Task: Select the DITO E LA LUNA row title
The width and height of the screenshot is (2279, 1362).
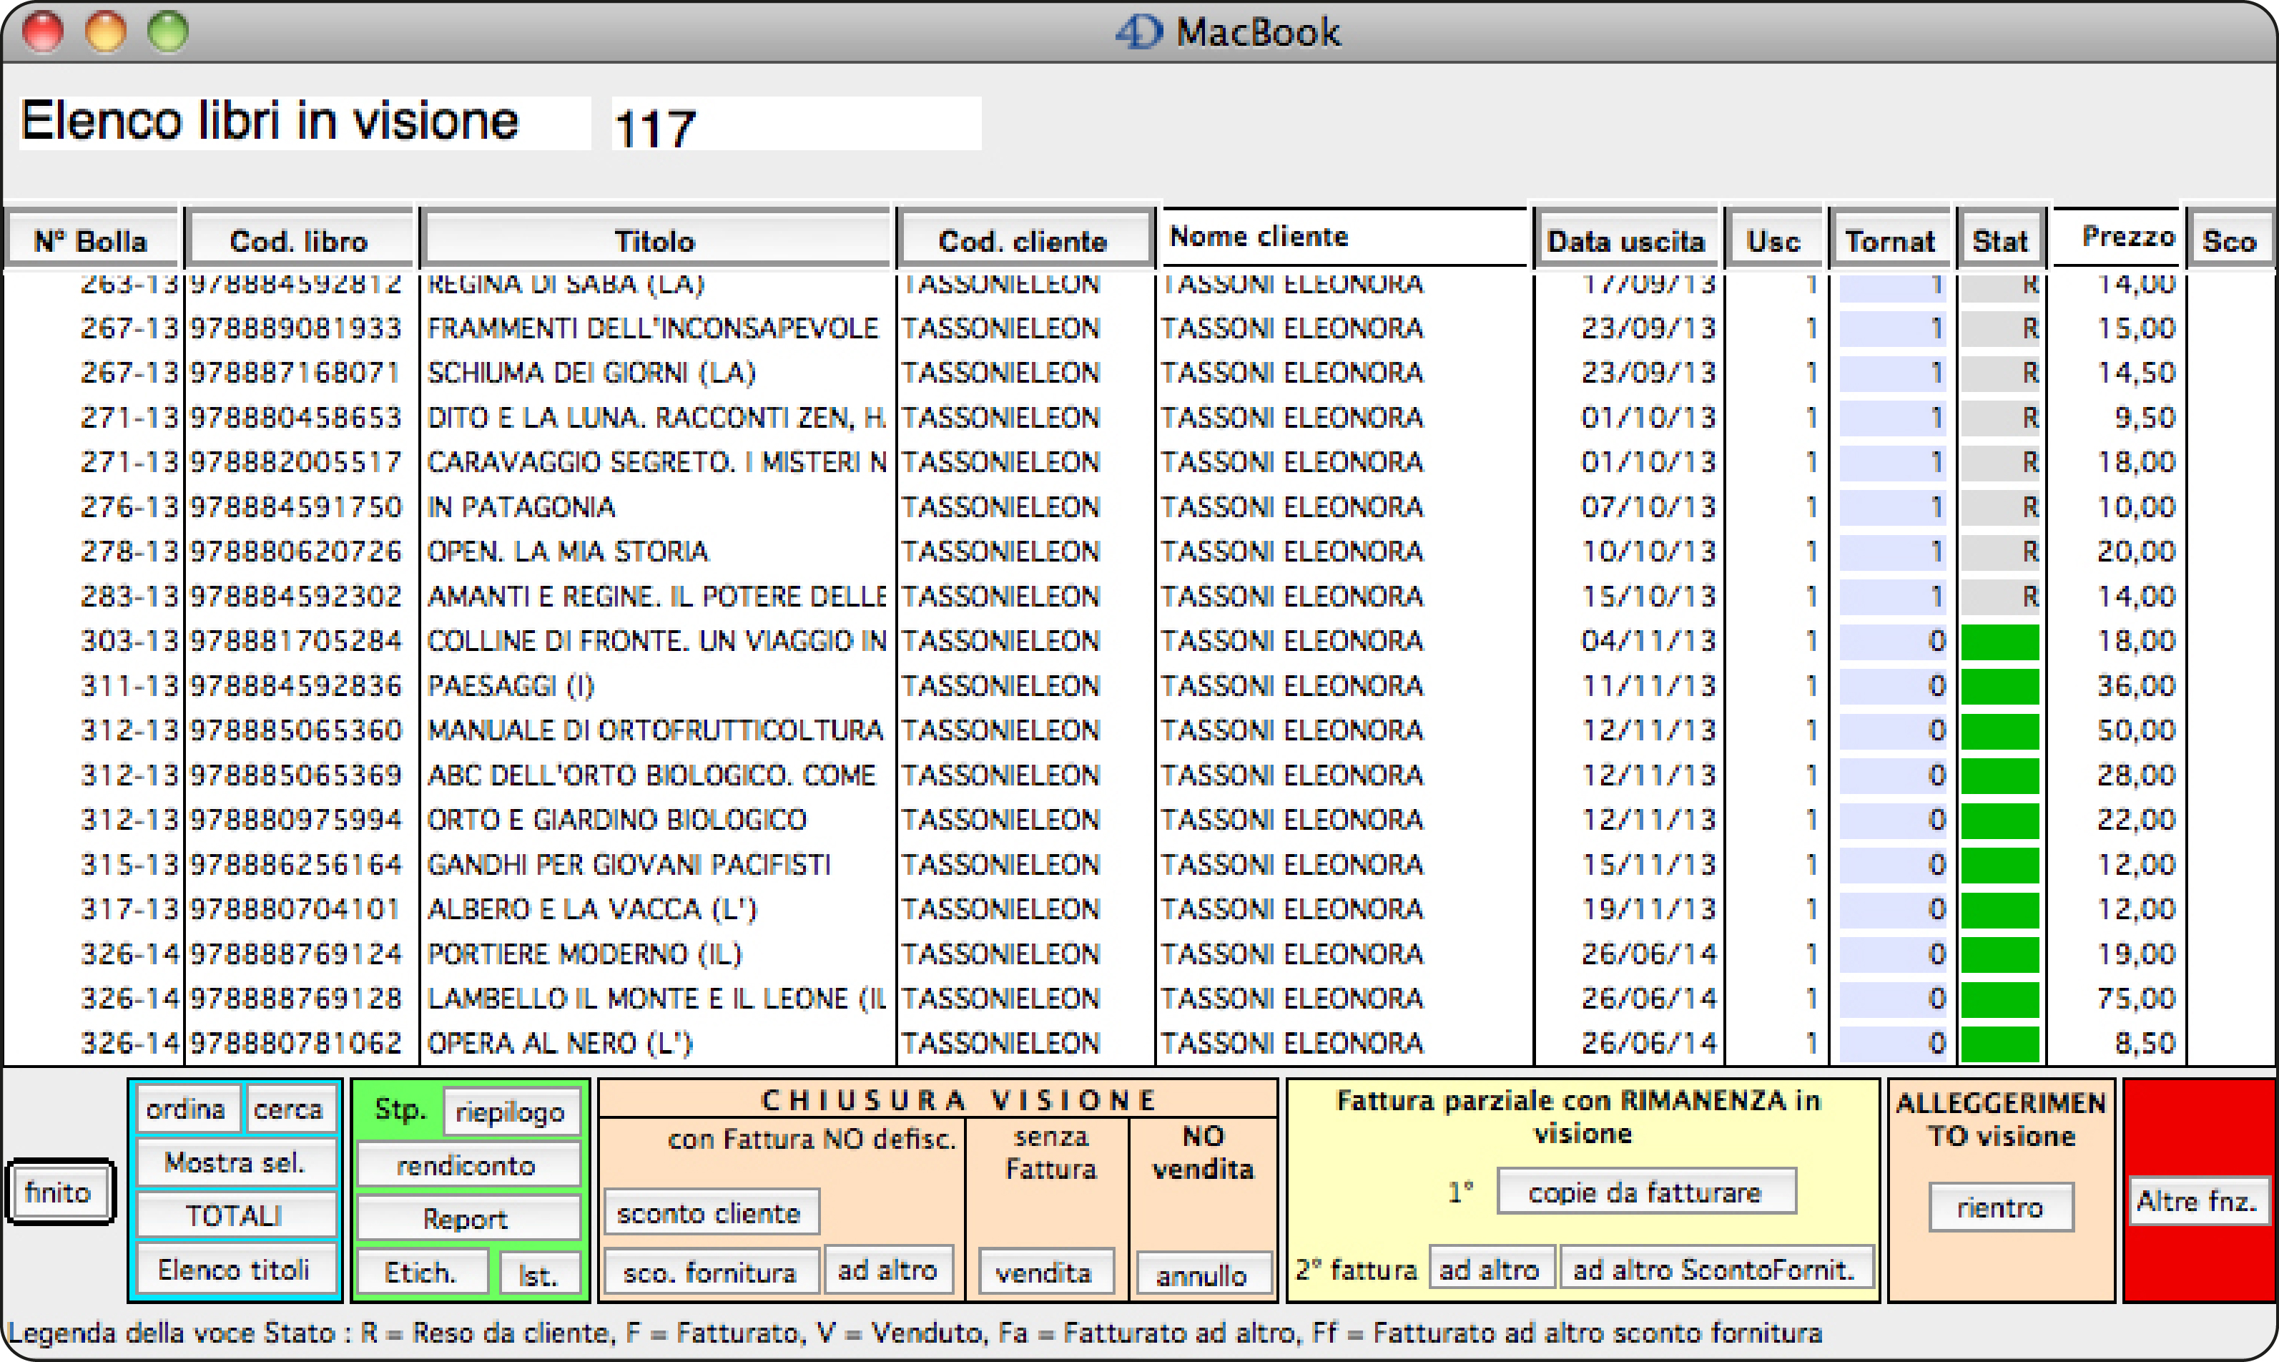Action: pyautogui.click(x=657, y=418)
